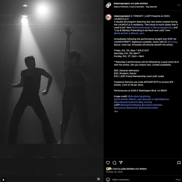Open @julia.eichten mention in image credits
Screen dimensions: 182x182
point(121,99)
